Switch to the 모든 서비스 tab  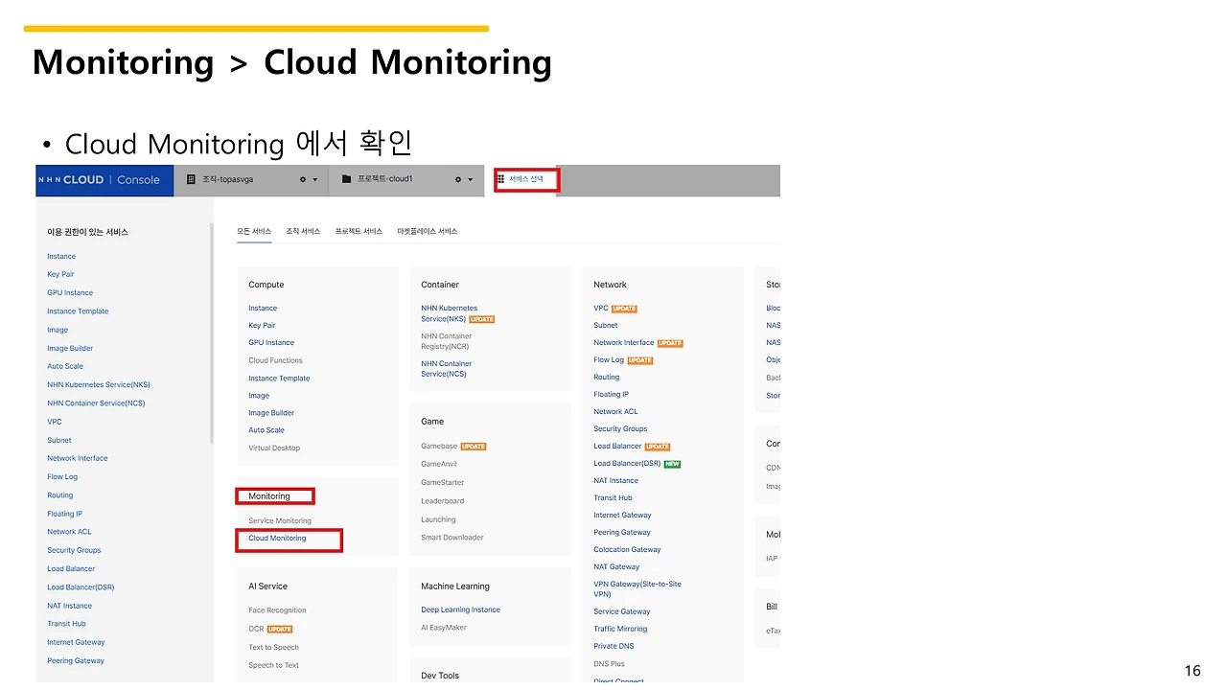pyautogui.click(x=254, y=231)
